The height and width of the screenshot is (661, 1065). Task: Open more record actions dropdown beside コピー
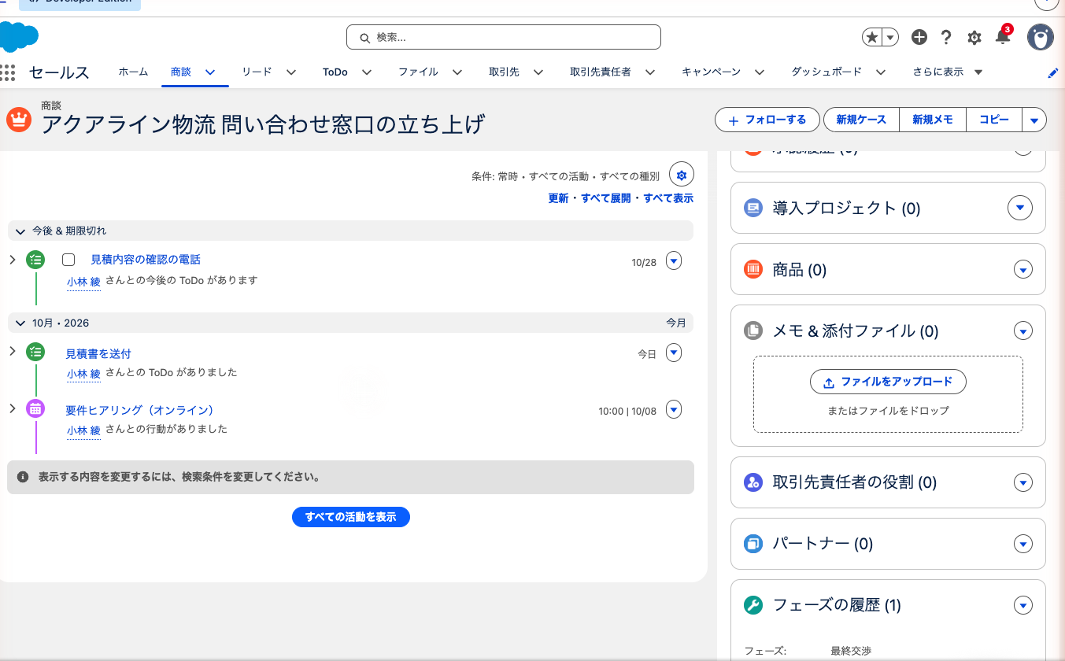coord(1034,120)
